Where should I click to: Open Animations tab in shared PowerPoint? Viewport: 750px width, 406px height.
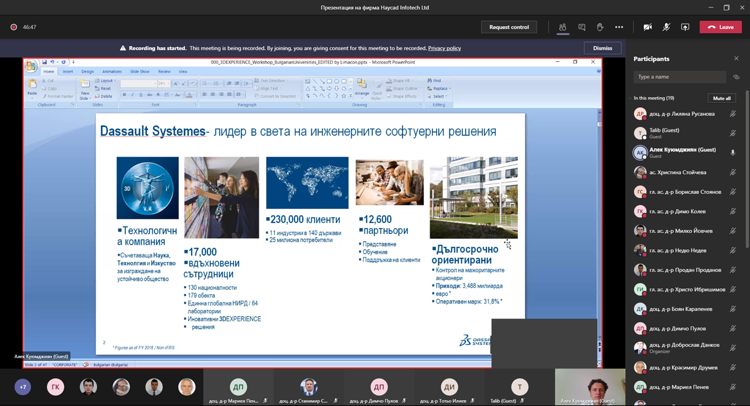click(112, 71)
